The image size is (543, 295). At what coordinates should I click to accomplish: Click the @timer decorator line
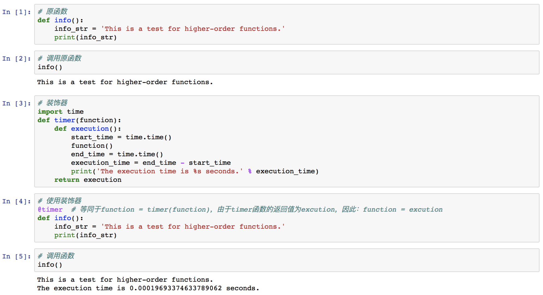click(x=240, y=210)
